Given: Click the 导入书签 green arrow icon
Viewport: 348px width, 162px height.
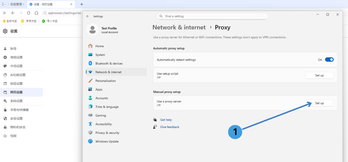Looking at the screenshot, I should [x=43, y=21].
